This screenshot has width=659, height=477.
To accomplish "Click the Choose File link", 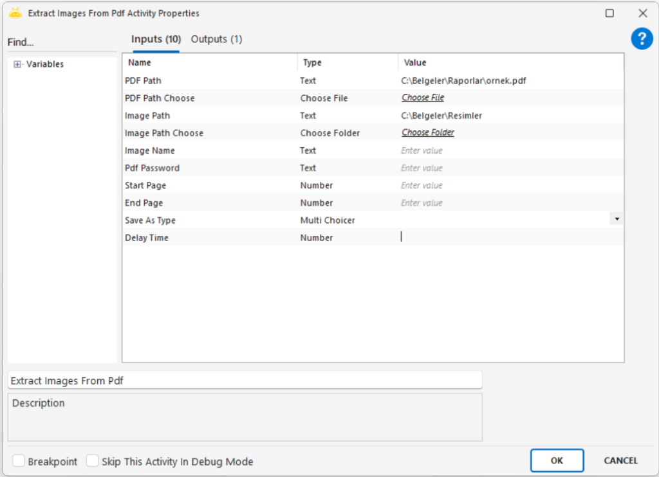I will (x=423, y=98).
